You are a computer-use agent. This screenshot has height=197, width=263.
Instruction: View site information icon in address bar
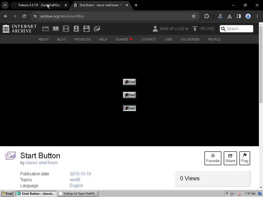[x=35, y=16]
